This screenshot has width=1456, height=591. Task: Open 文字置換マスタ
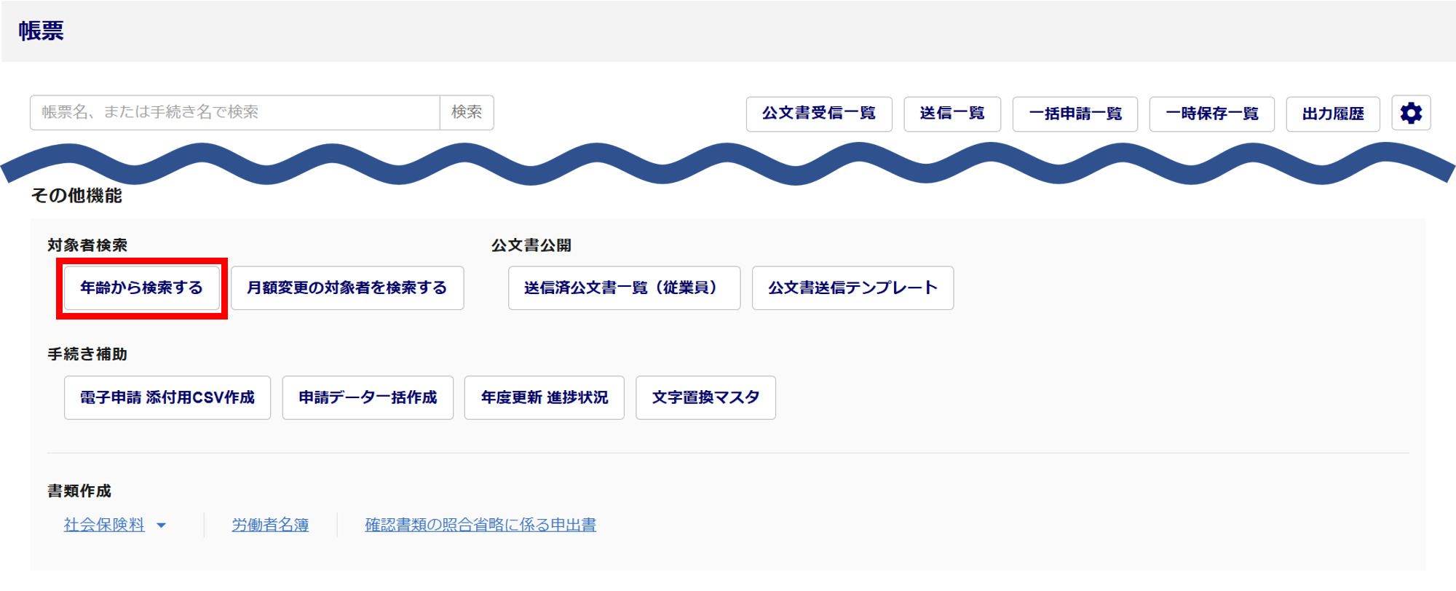pos(705,397)
